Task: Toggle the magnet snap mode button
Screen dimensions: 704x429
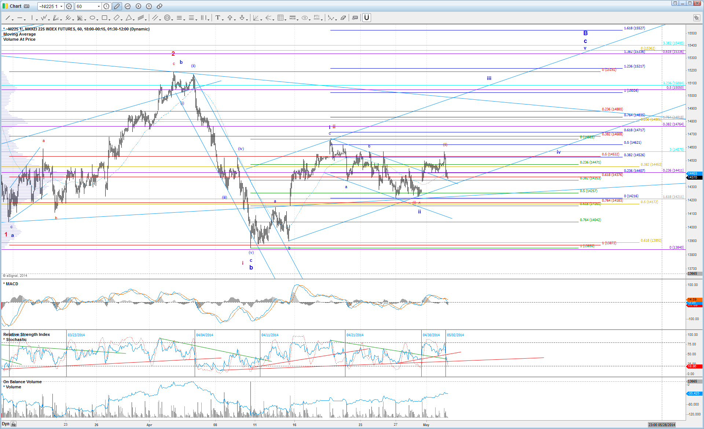Action: pyautogui.click(x=366, y=18)
